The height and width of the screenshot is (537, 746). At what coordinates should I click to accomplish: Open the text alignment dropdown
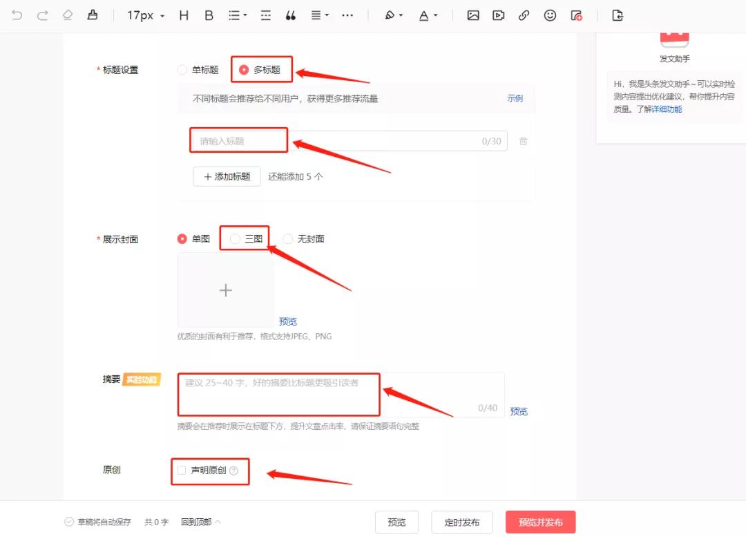click(319, 15)
